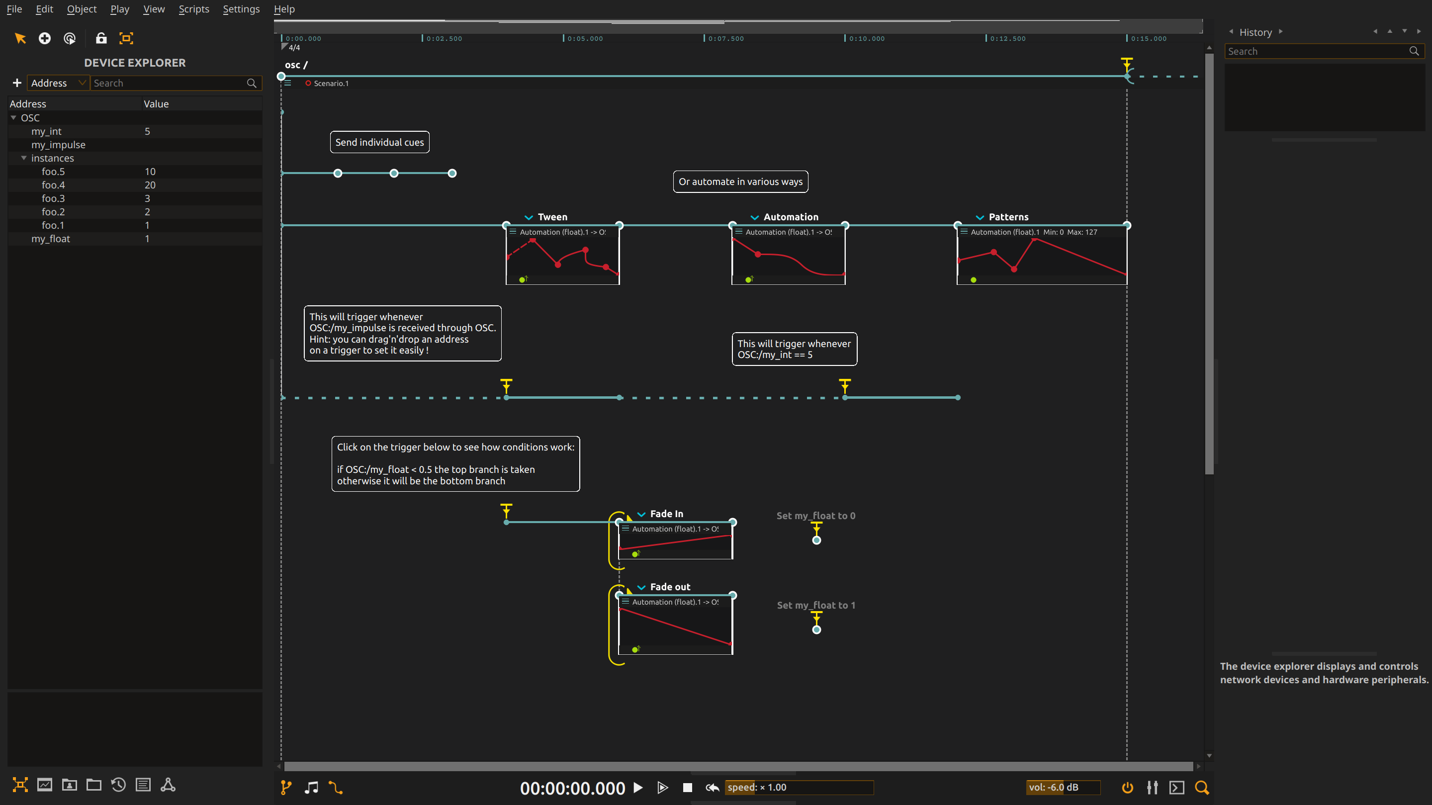Open the history/undo panel icon at bottom left
The height and width of the screenshot is (805, 1432).
pos(118,785)
